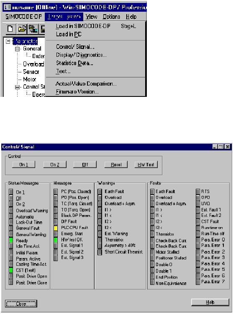Click the Overload Warning status indicator
The width and height of the screenshot is (233, 314).
click(x=11, y=210)
